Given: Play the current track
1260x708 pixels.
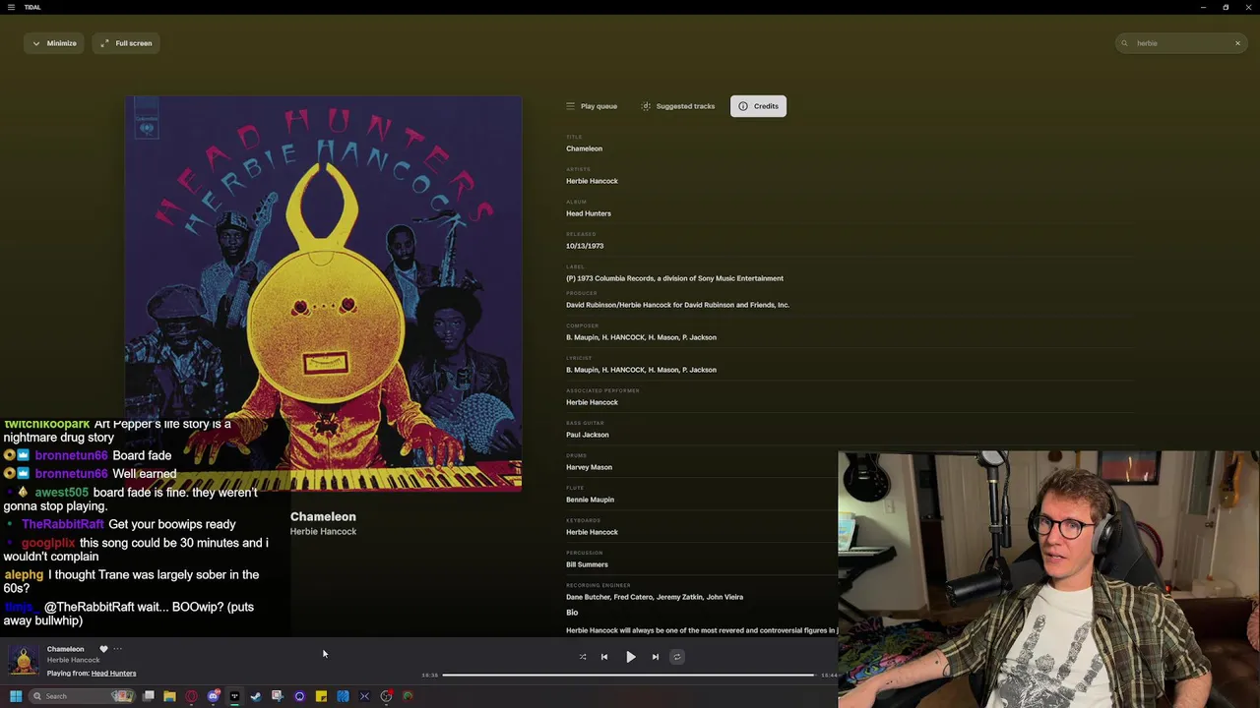Looking at the screenshot, I should [630, 657].
